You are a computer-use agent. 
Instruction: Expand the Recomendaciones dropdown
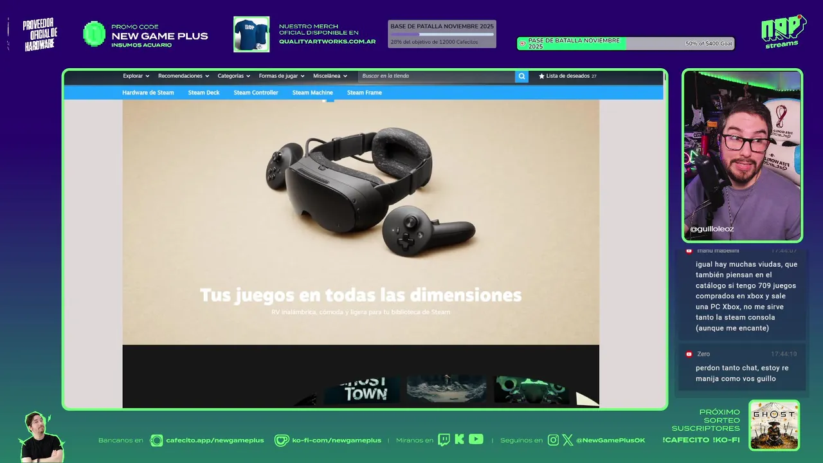(x=183, y=76)
